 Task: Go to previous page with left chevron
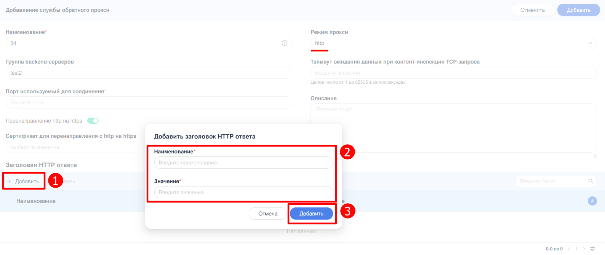(x=569, y=249)
